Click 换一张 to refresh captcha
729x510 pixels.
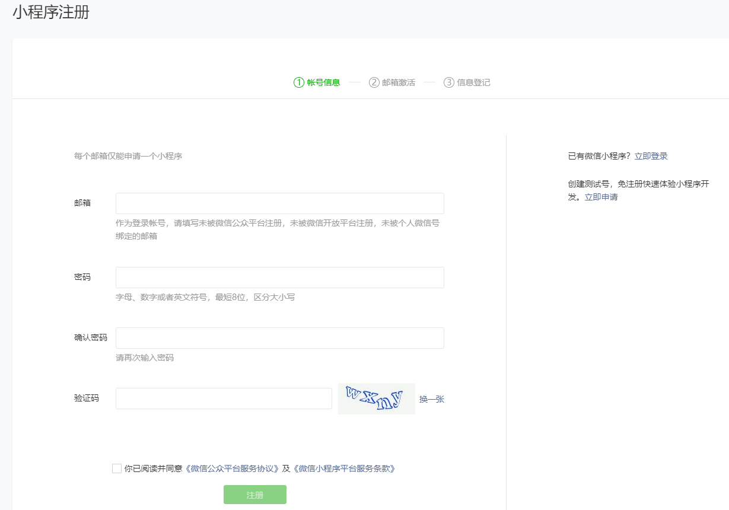(432, 399)
